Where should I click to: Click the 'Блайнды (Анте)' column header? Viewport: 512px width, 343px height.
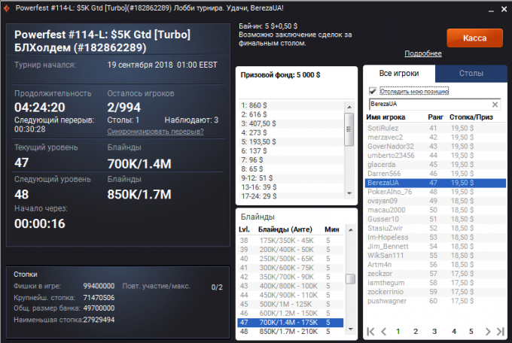click(x=285, y=229)
